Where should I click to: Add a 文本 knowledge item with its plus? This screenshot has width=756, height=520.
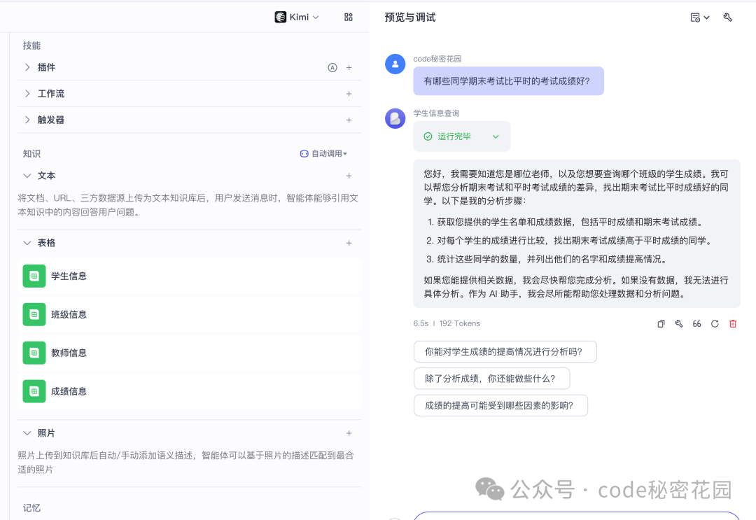[x=349, y=176]
